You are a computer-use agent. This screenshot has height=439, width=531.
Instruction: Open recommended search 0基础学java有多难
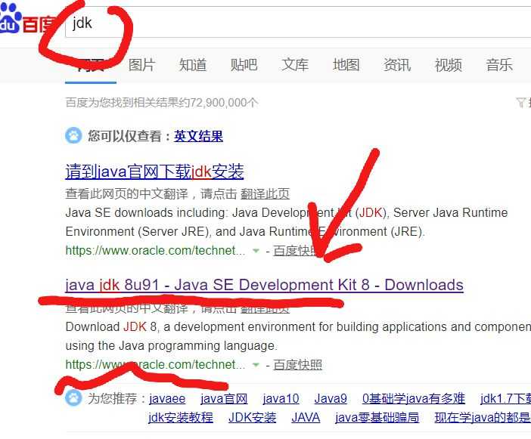point(414,398)
